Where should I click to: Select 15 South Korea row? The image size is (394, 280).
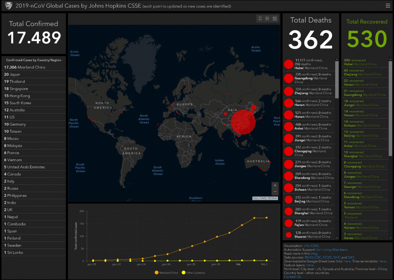tap(33, 103)
